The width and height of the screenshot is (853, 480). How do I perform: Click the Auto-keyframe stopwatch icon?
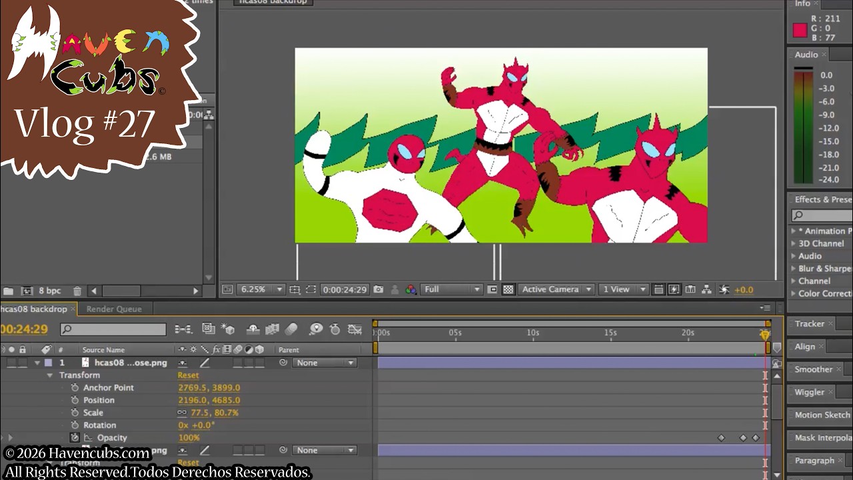(335, 329)
